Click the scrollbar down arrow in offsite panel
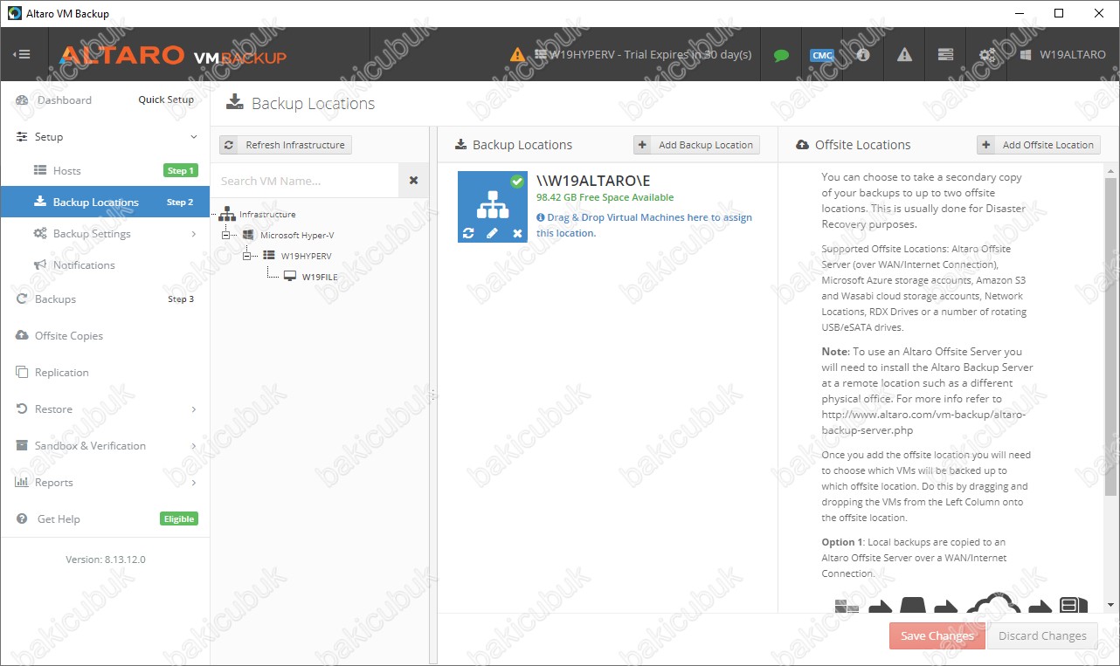The width and height of the screenshot is (1120, 666). (1111, 605)
